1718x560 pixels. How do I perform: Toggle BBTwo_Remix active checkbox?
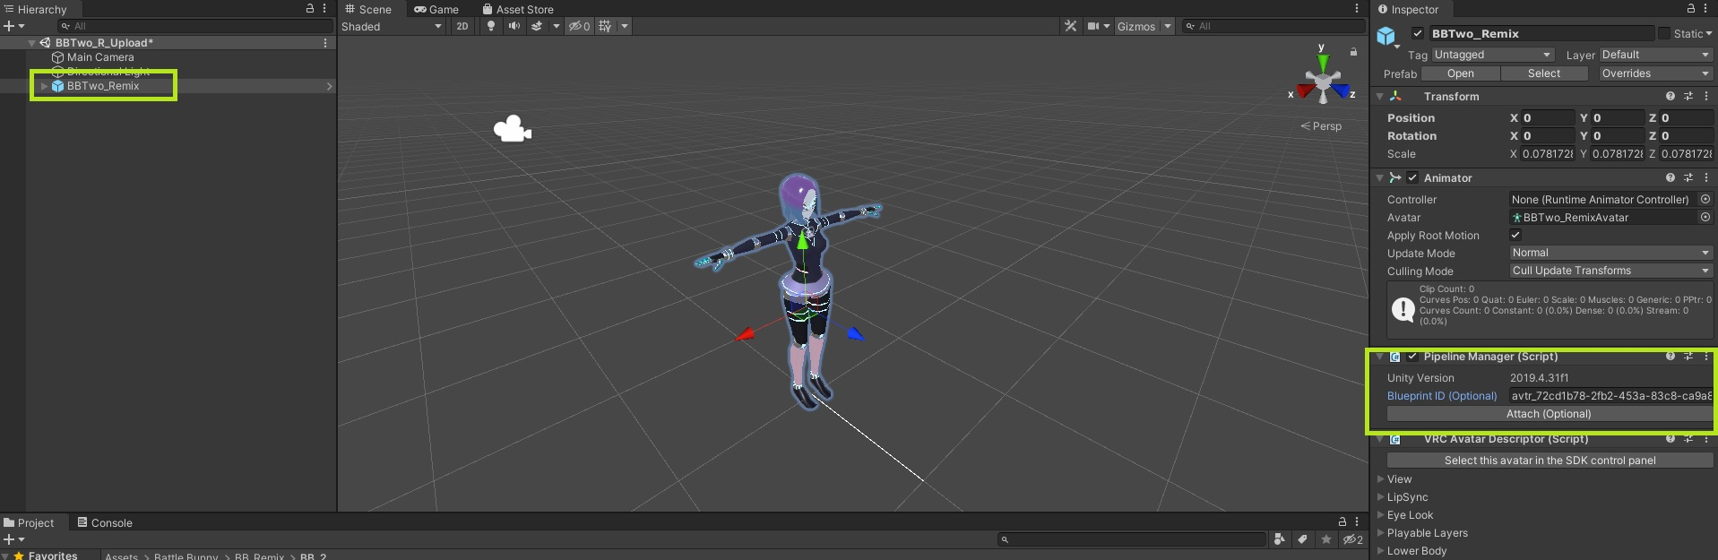pos(1418,33)
